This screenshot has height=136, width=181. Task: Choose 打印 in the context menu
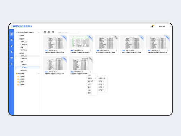point(89,75)
